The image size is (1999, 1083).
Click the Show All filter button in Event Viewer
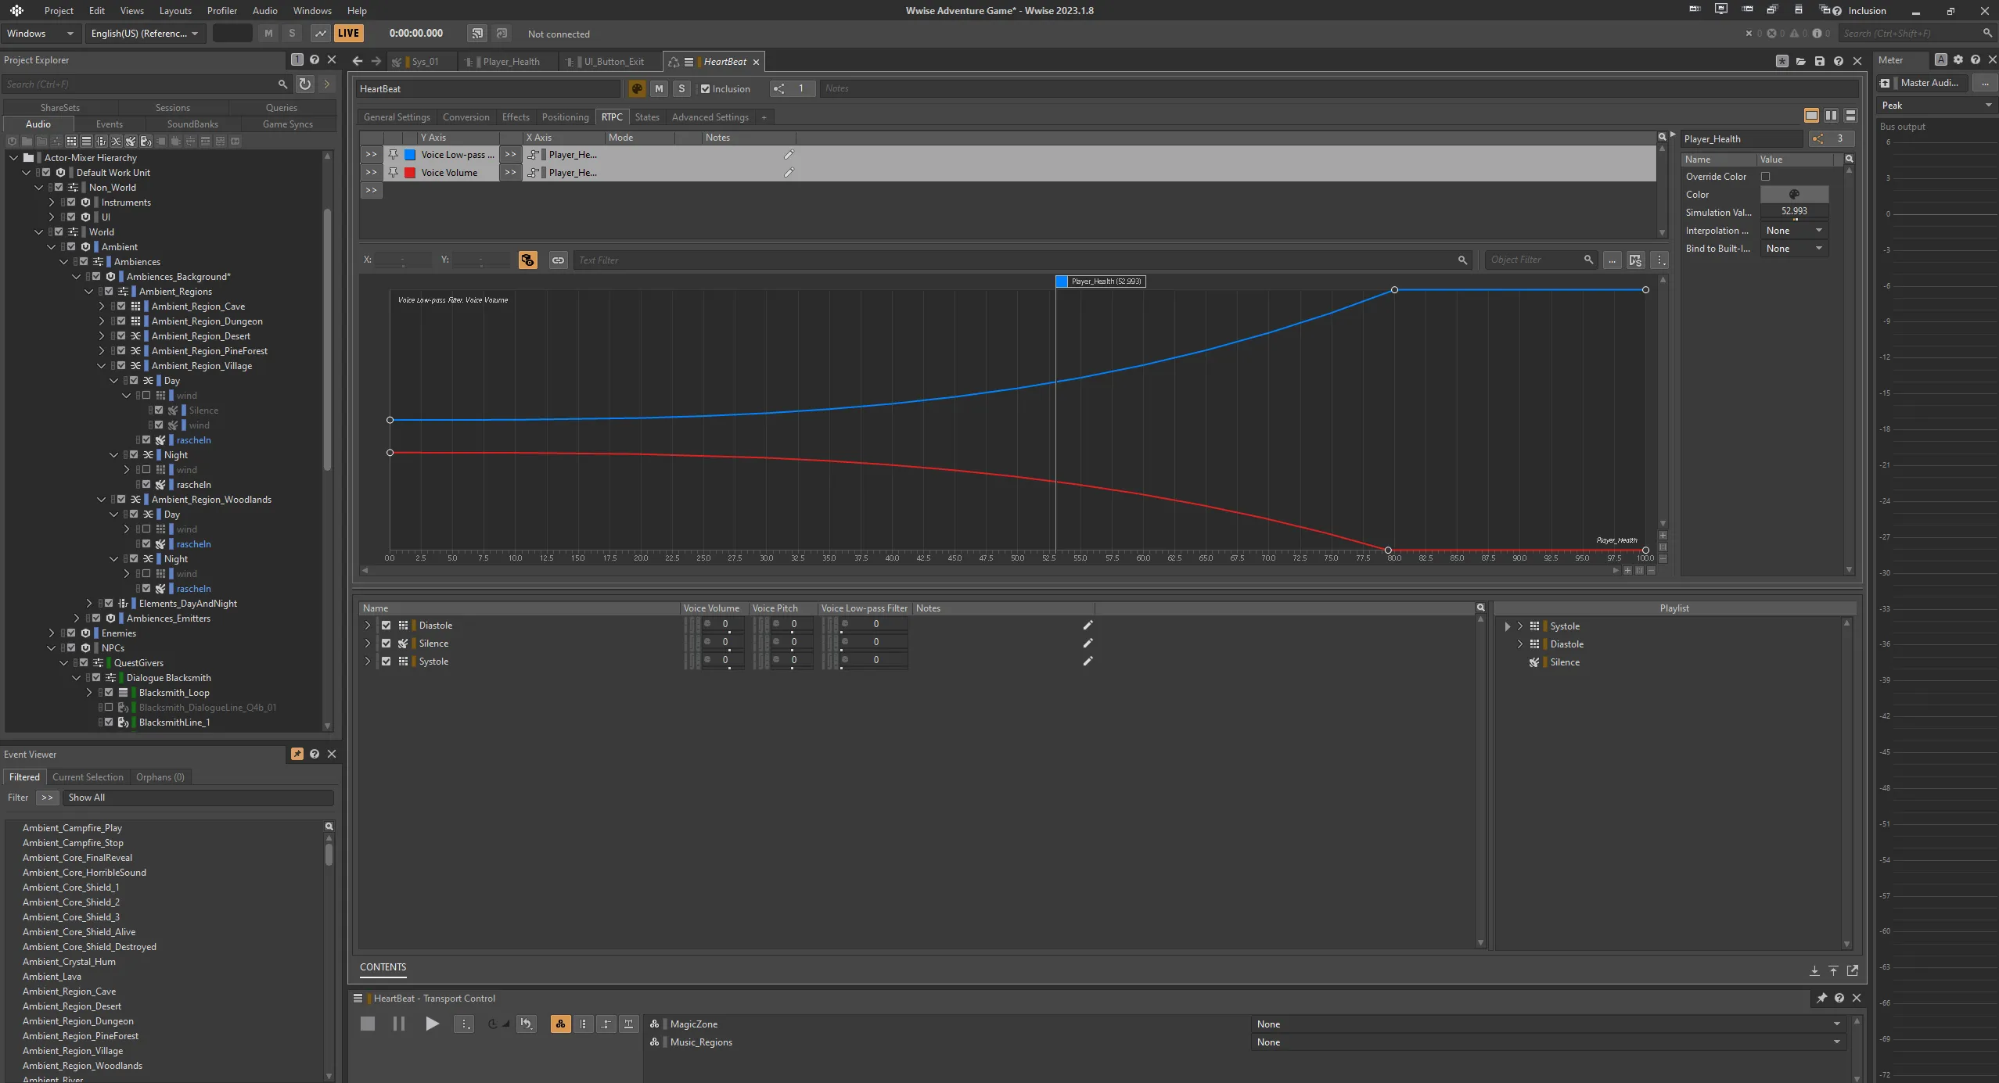coord(87,798)
